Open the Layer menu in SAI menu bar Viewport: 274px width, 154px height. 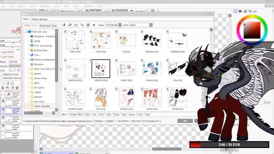coord(33,6)
